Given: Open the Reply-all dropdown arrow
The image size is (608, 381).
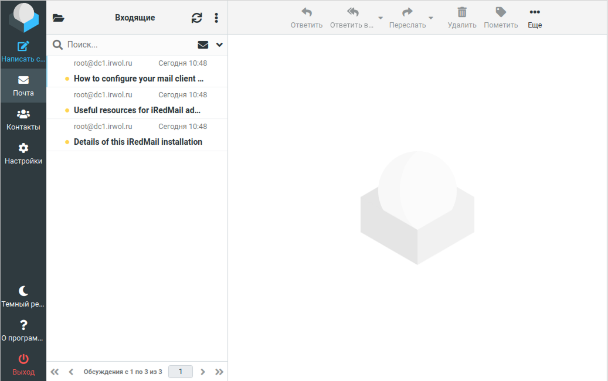Looking at the screenshot, I should pos(381,18).
